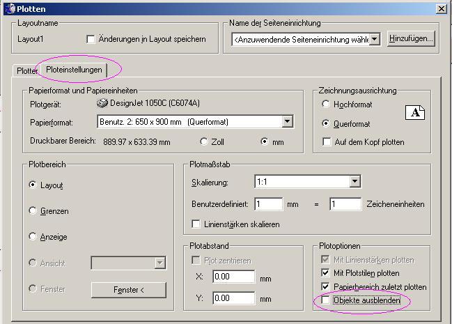Open the Papierformat dropdown
This screenshot has width=452, height=324.
(288, 121)
